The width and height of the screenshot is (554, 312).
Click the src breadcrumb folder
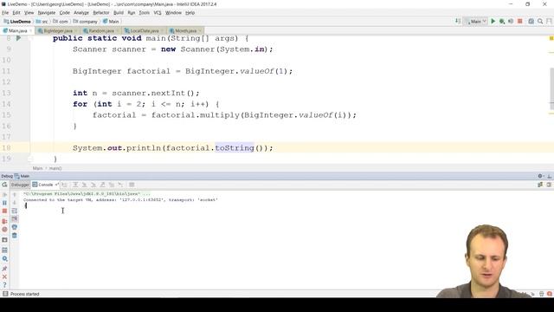[42, 22]
